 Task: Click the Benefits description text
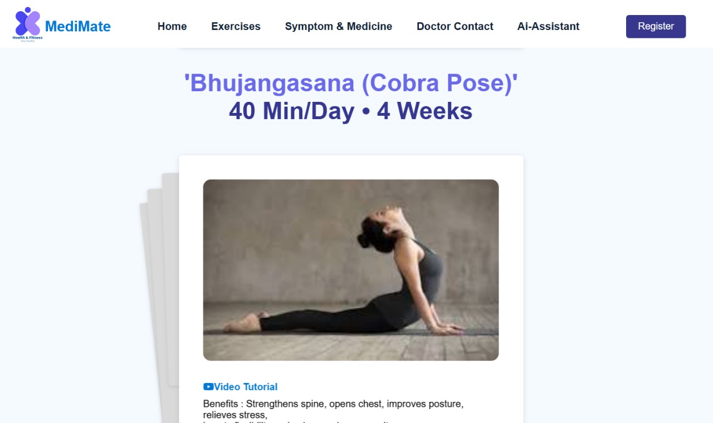pos(333,409)
